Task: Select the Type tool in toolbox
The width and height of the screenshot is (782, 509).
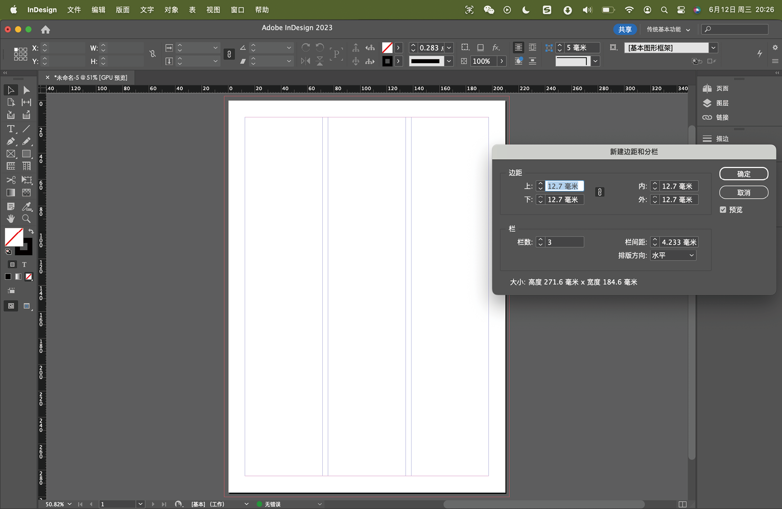Action: [x=11, y=129]
